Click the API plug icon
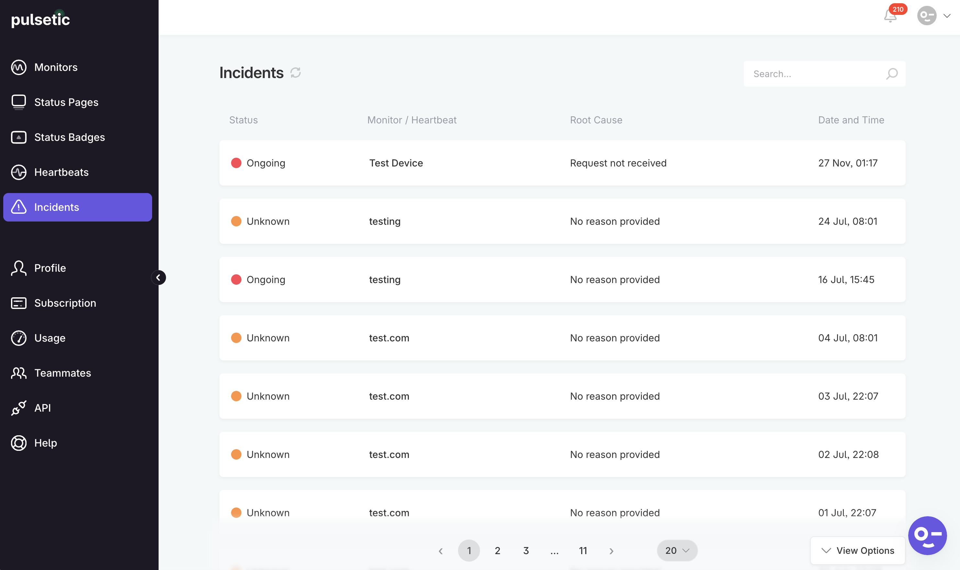This screenshot has height=570, width=960. point(18,408)
